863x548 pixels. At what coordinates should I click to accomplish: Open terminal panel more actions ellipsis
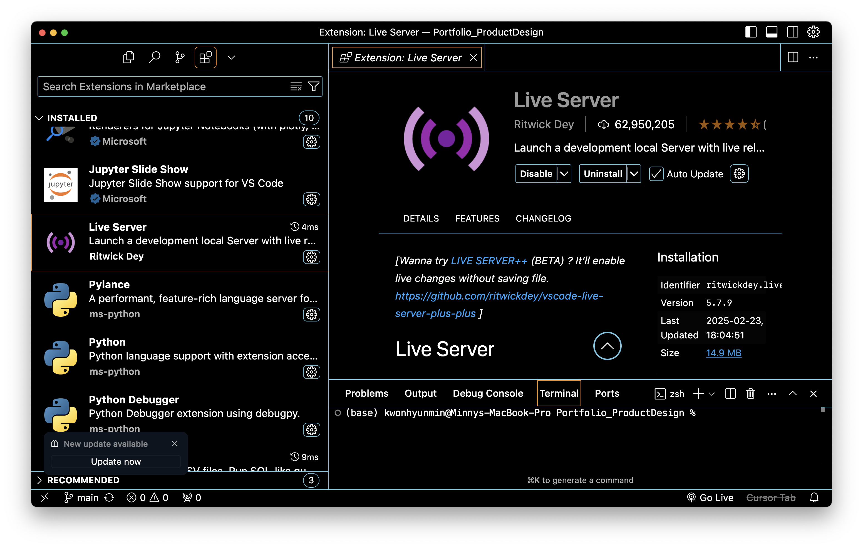point(772,394)
